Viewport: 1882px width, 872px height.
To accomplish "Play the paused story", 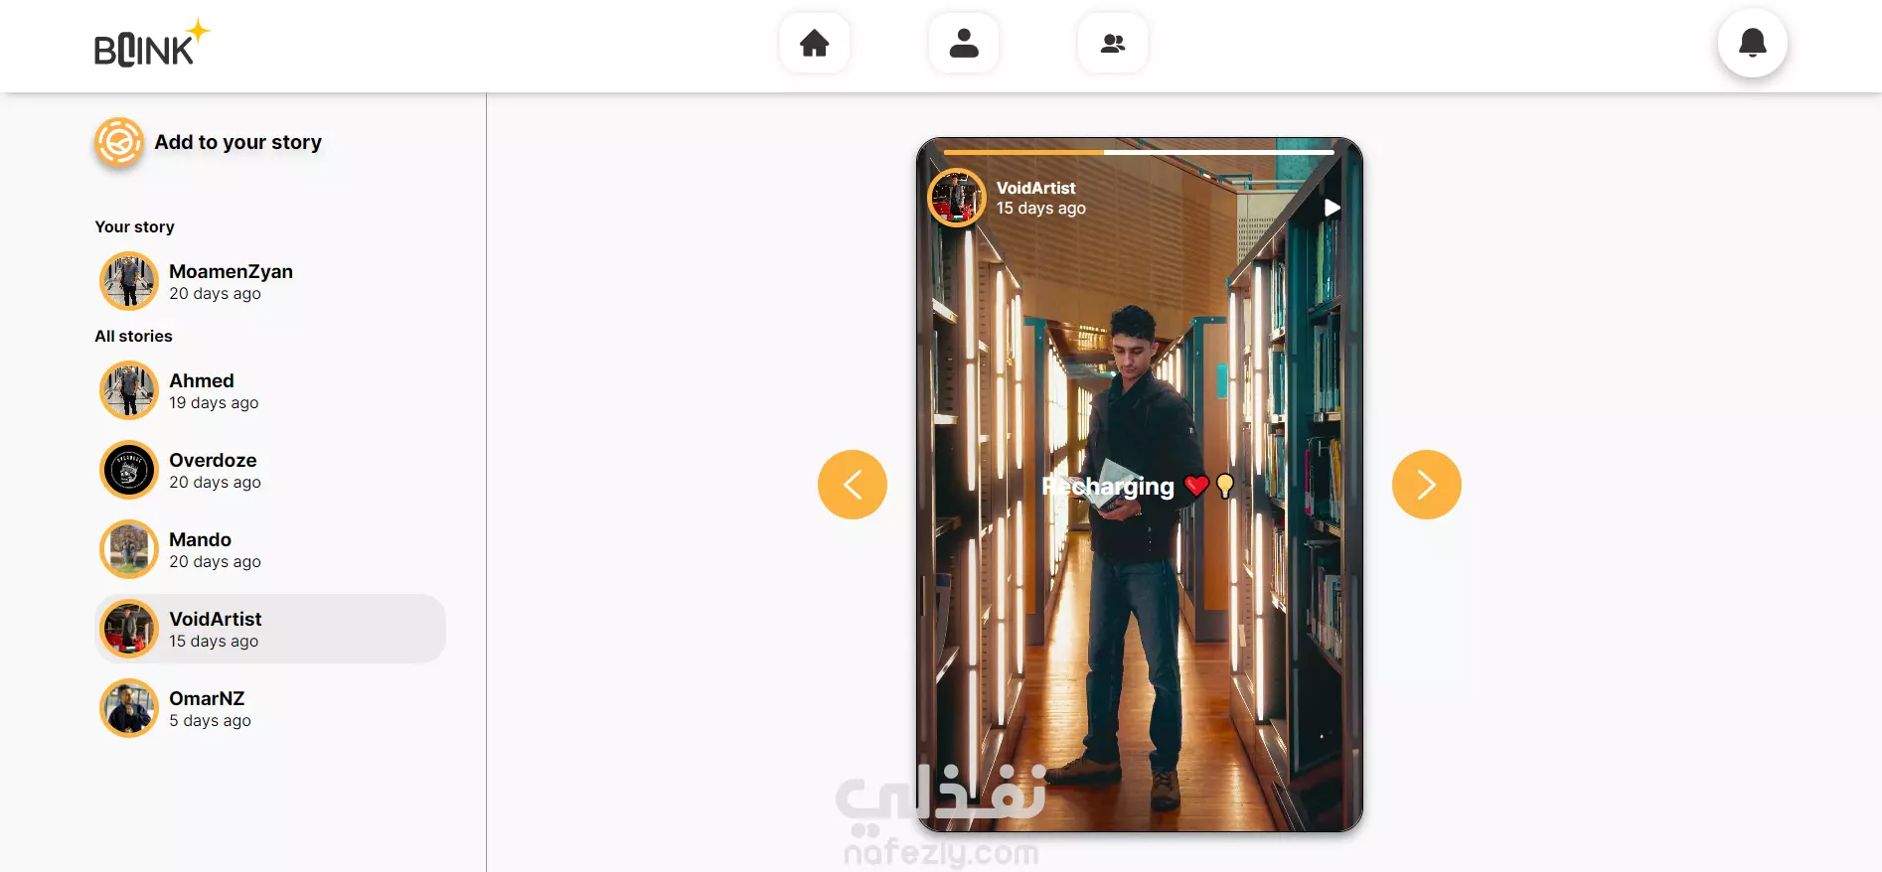I will tap(1333, 208).
